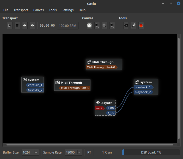The height and width of the screenshot is (159, 183).
Task: Click the transport rewind button
Action: coord(25,26)
